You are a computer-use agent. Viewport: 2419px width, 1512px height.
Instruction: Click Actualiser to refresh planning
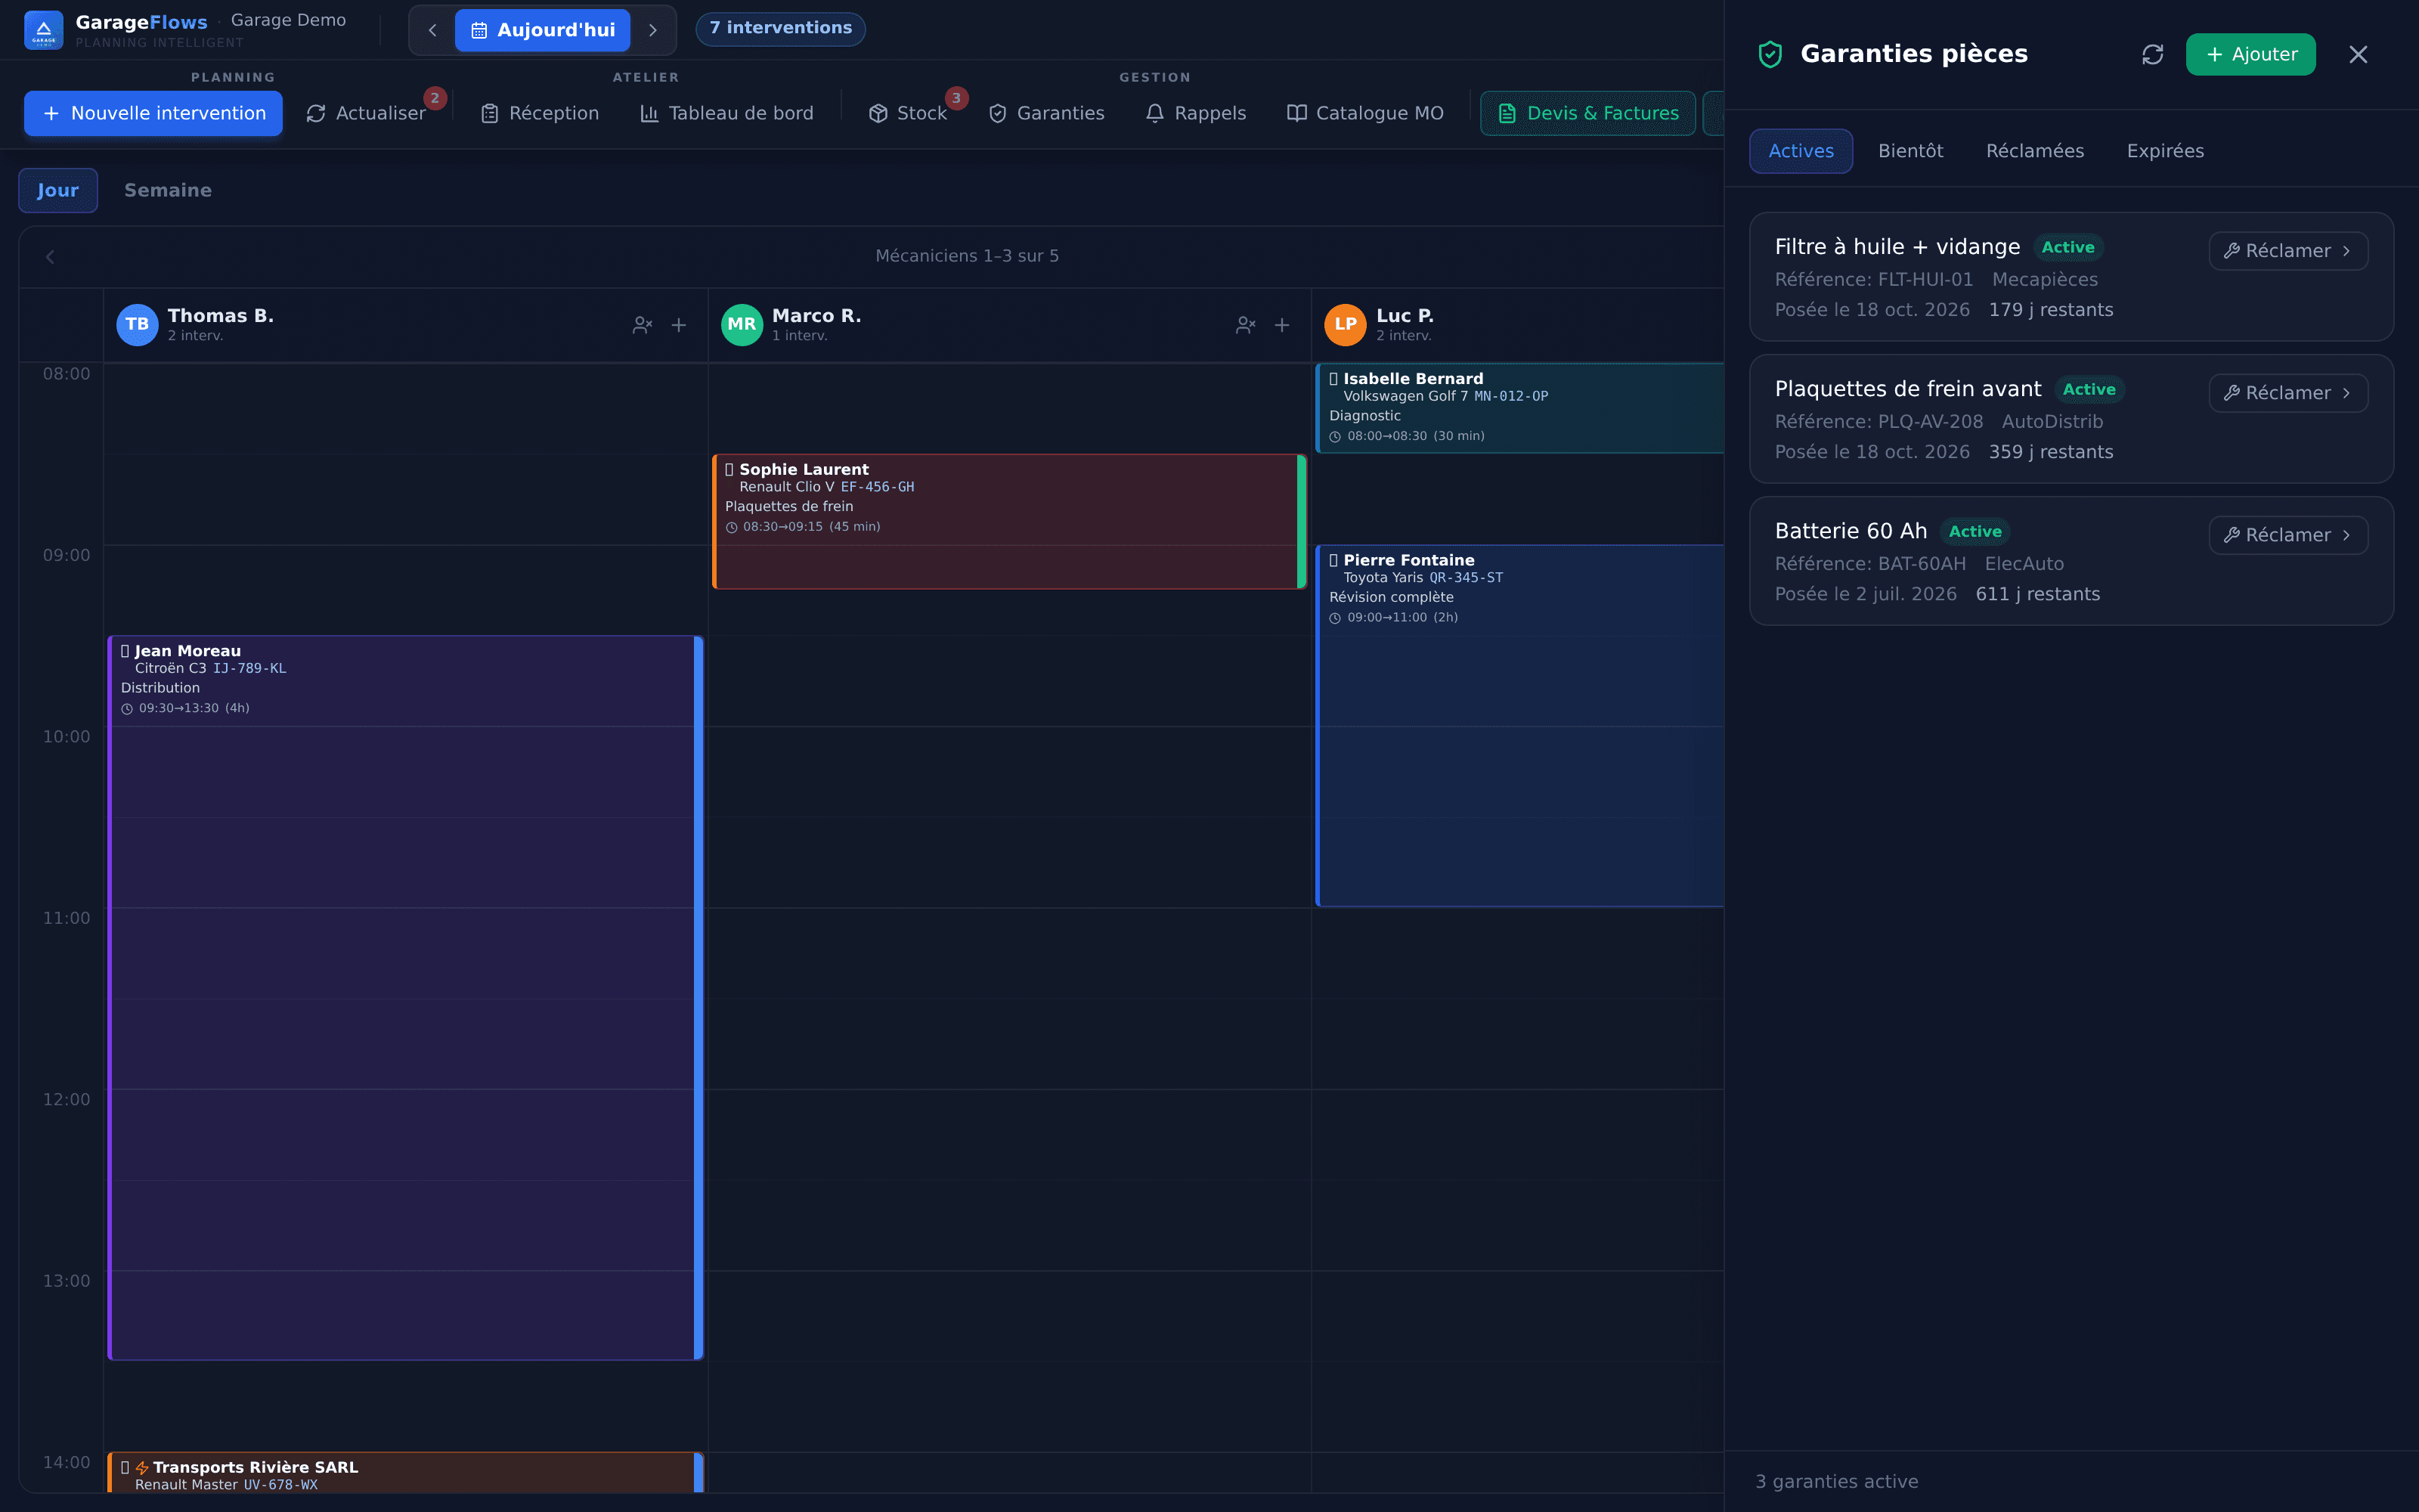[x=366, y=113]
